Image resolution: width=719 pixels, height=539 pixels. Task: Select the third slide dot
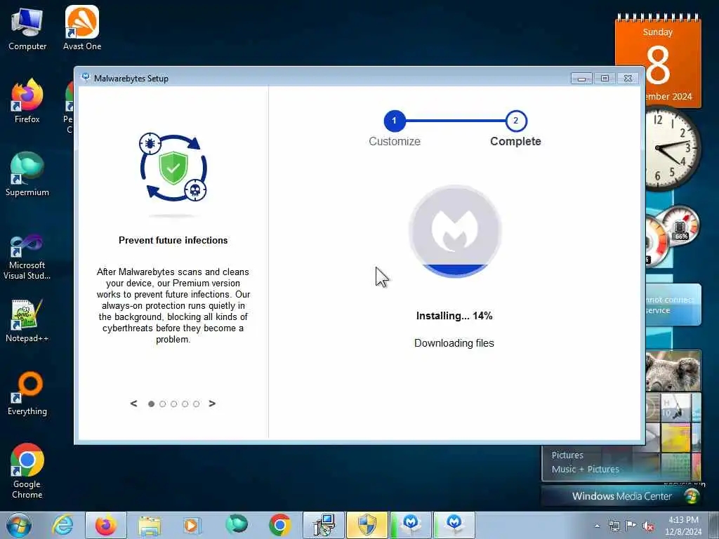point(174,404)
